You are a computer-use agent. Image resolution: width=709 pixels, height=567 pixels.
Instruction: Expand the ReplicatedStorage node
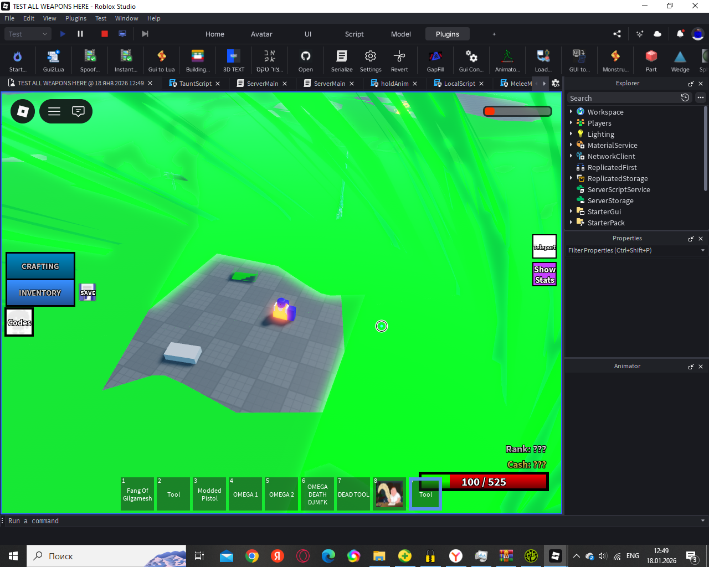click(571, 178)
